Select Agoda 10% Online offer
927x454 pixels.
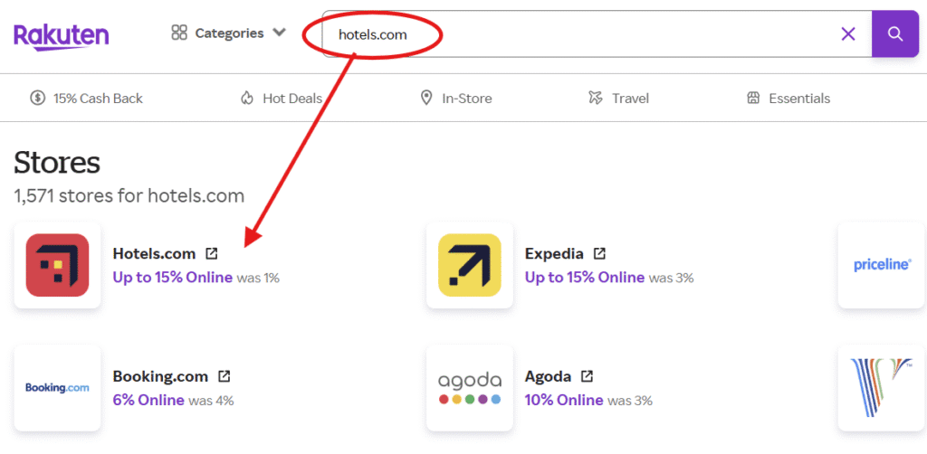(564, 401)
